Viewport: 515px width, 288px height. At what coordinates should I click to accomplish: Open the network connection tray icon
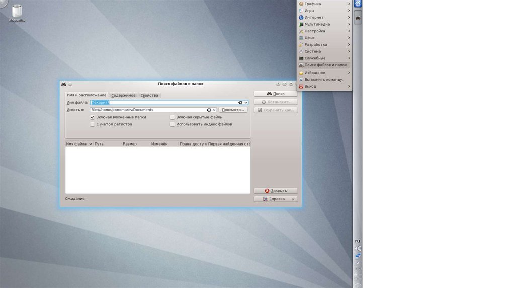point(358,256)
